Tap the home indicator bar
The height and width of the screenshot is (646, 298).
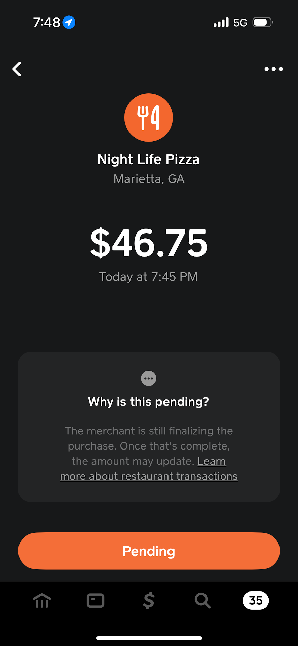149,638
